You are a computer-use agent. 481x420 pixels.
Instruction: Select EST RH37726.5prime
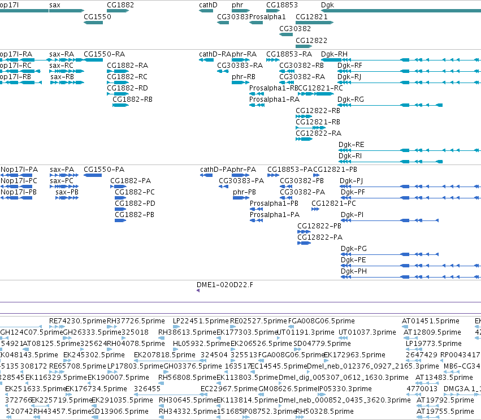click(x=136, y=321)
